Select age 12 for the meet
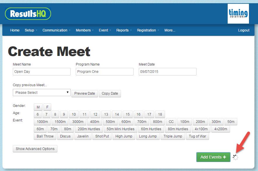Screen dimensions: 258x171 (95, 114)
